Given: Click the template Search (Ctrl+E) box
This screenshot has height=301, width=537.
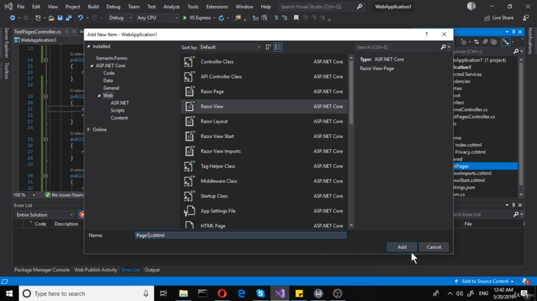Looking at the screenshot, I should click(x=399, y=47).
